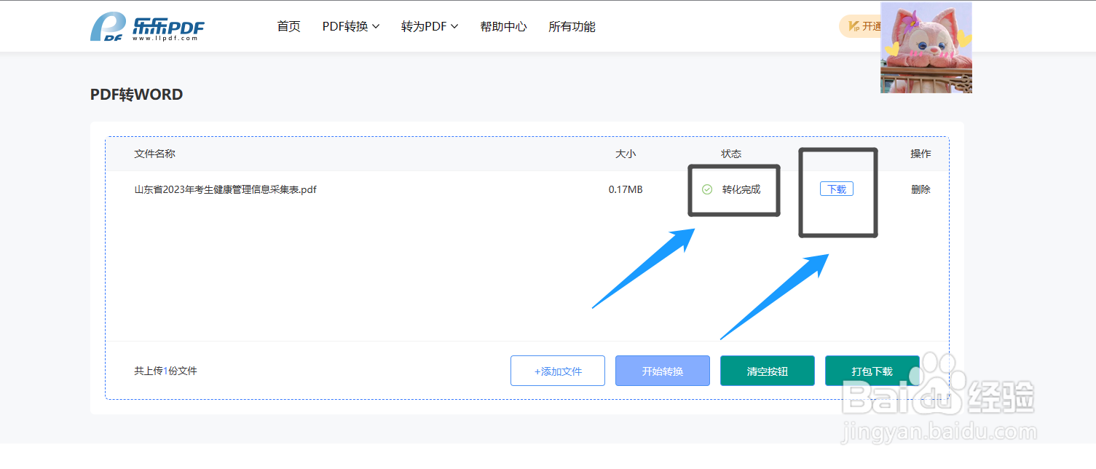The image size is (1096, 469).
Task: Click the 清空按钮 button
Action: pos(768,371)
